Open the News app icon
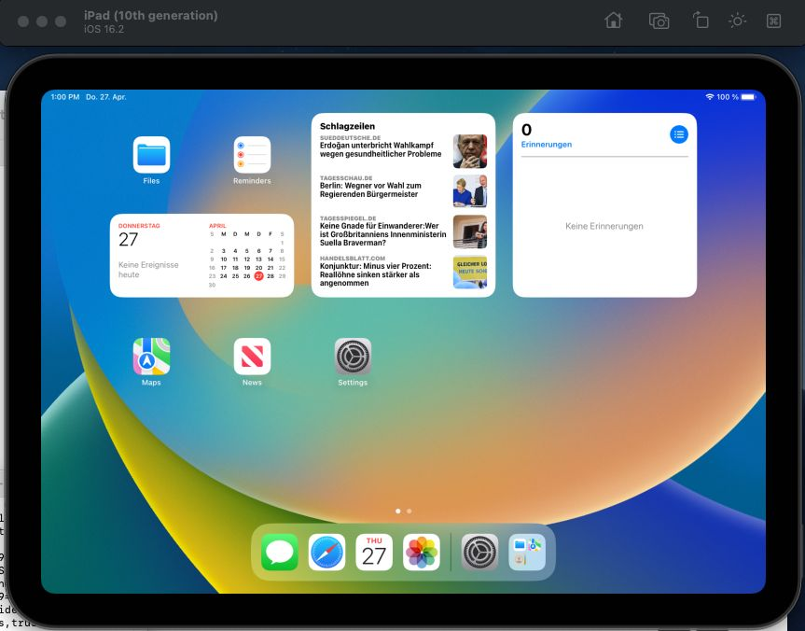 (252, 356)
